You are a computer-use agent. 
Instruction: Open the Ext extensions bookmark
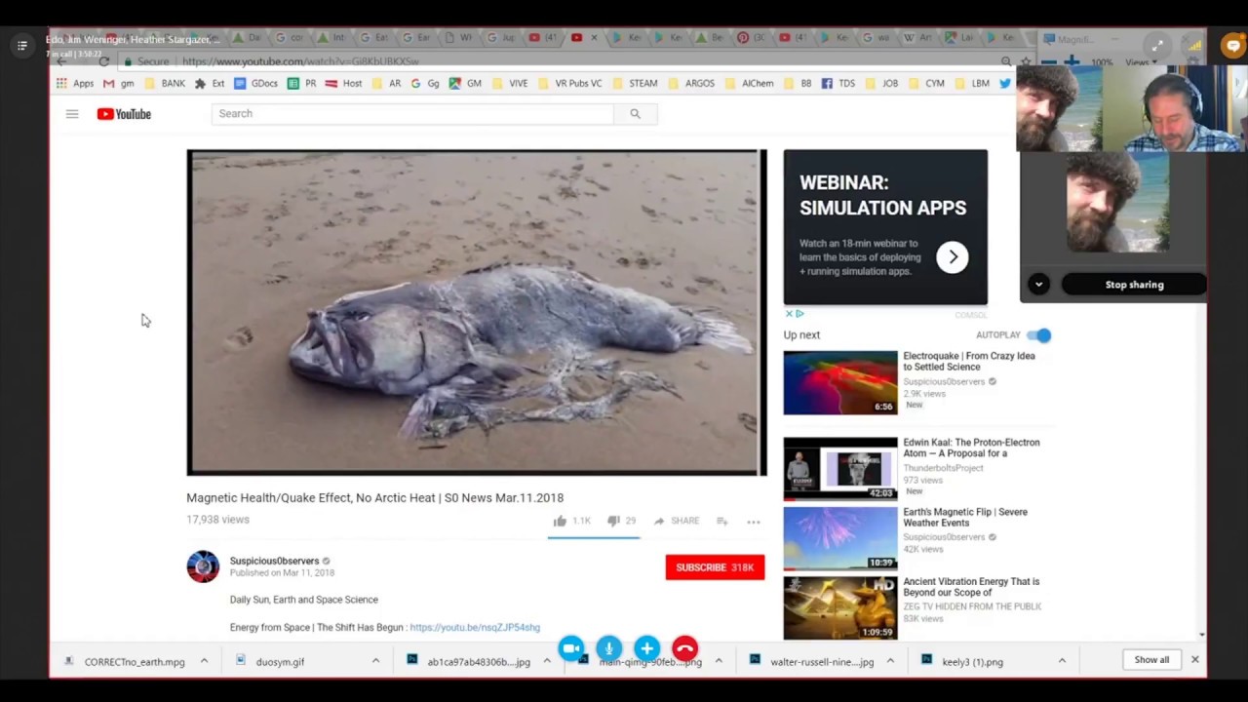[x=210, y=84]
